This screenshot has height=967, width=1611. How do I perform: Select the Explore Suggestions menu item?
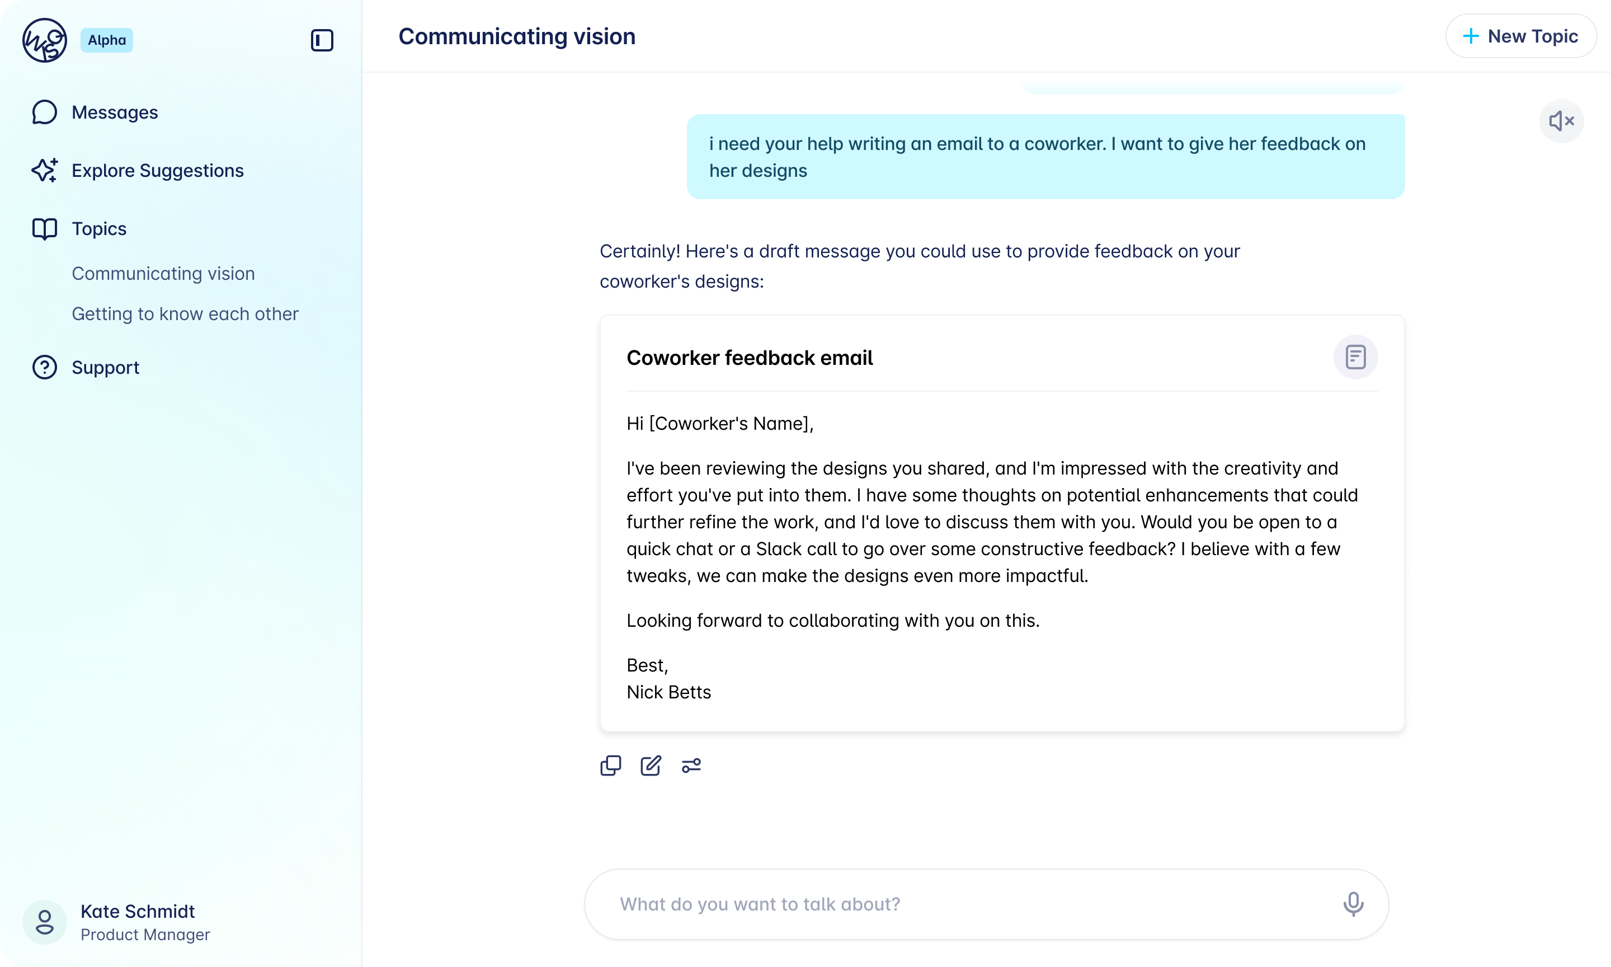tap(158, 170)
